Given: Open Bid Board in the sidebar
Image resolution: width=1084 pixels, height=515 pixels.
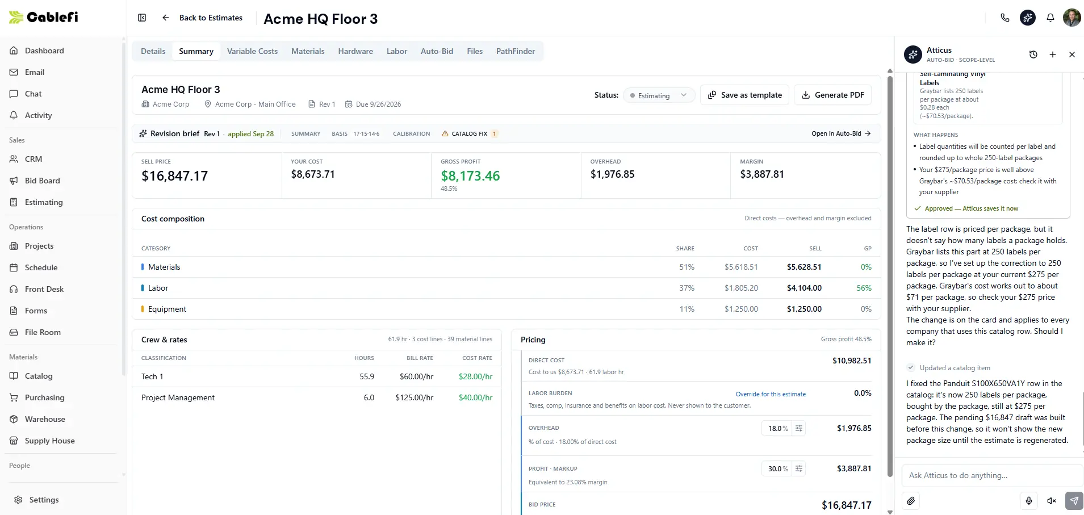Looking at the screenshot, I should click(42, 181).
